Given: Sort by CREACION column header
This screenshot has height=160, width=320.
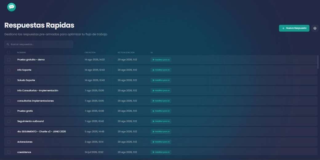Looking at the screenshot, I should pyautogui.click(x=90, y=53).
